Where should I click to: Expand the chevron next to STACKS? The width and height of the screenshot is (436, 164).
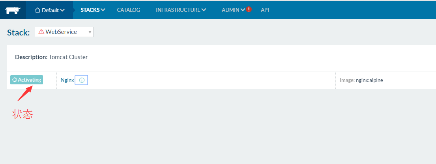103,10
